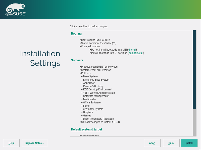Click 'System Type: KDE Desktop' line
Image resolution: width=201 pixels, height=150 pixels.
pyautogui.click(x=96, y=70)
